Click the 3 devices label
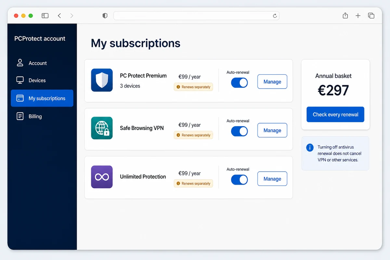This screenshot has width=390, height=260. click(130, 86)
